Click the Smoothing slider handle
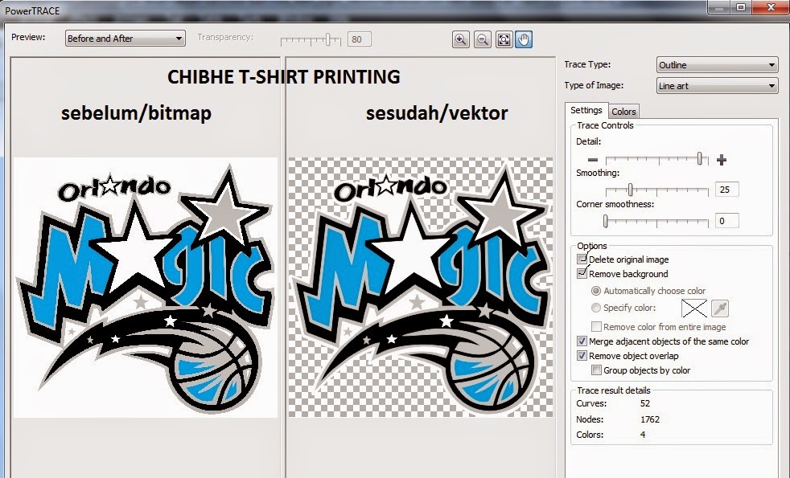Screen dimensions: 790x478 (x=630, y=189)
